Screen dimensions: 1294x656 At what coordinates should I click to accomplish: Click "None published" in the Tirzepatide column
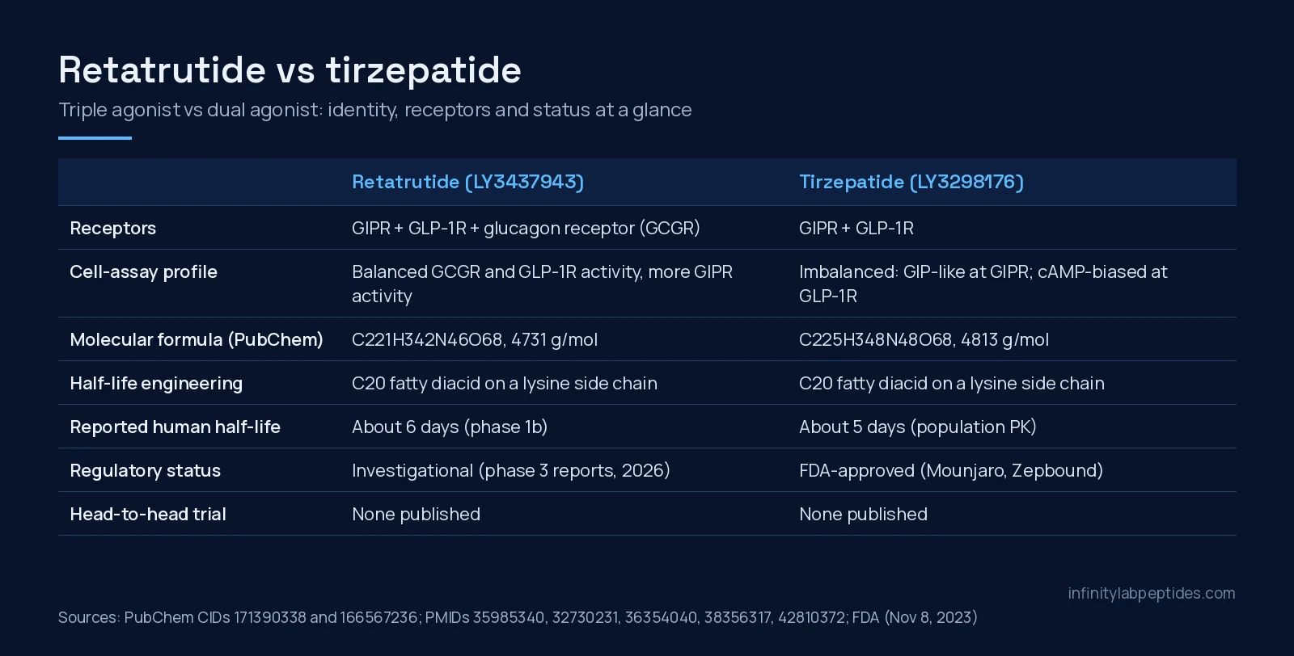(863, 514)
